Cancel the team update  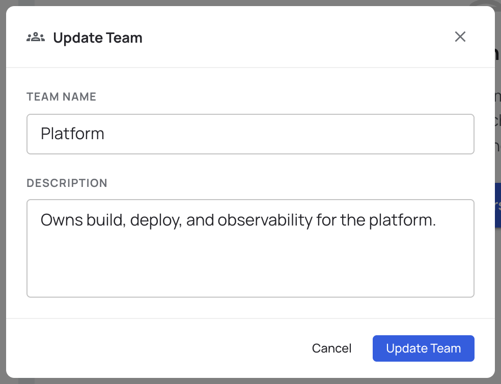(331, 348)
